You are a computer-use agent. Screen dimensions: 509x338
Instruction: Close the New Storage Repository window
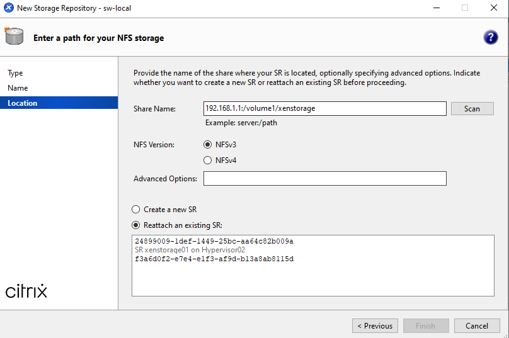pyautogui.click(x=494, y=8)
